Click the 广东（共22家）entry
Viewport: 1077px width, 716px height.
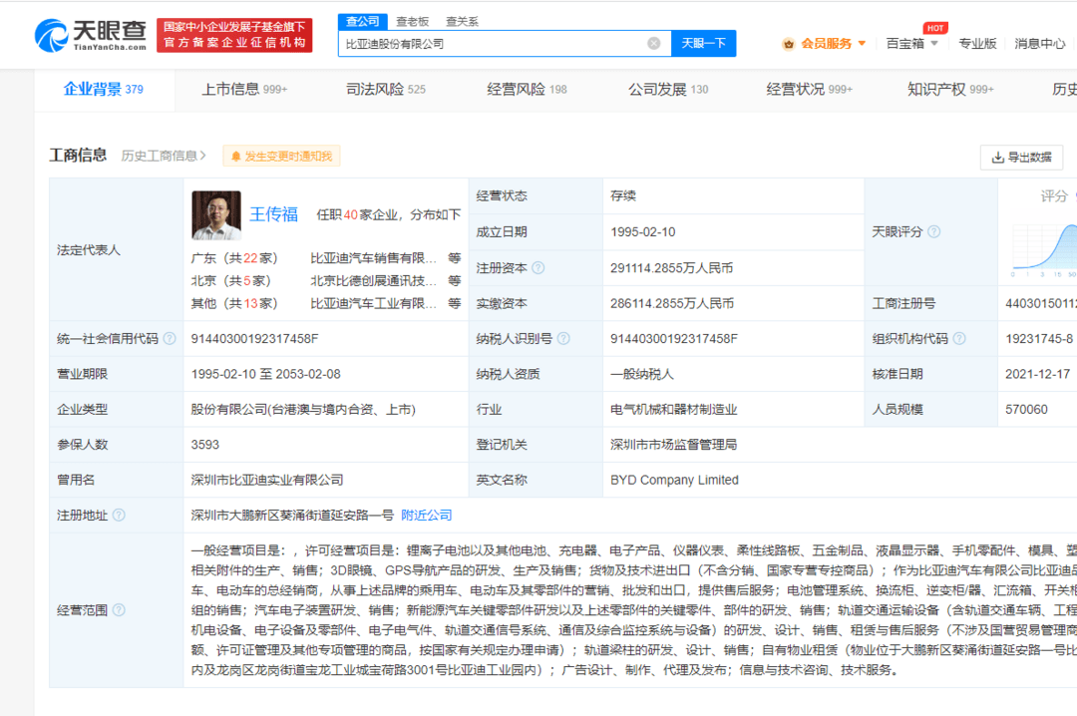[234, 257]
